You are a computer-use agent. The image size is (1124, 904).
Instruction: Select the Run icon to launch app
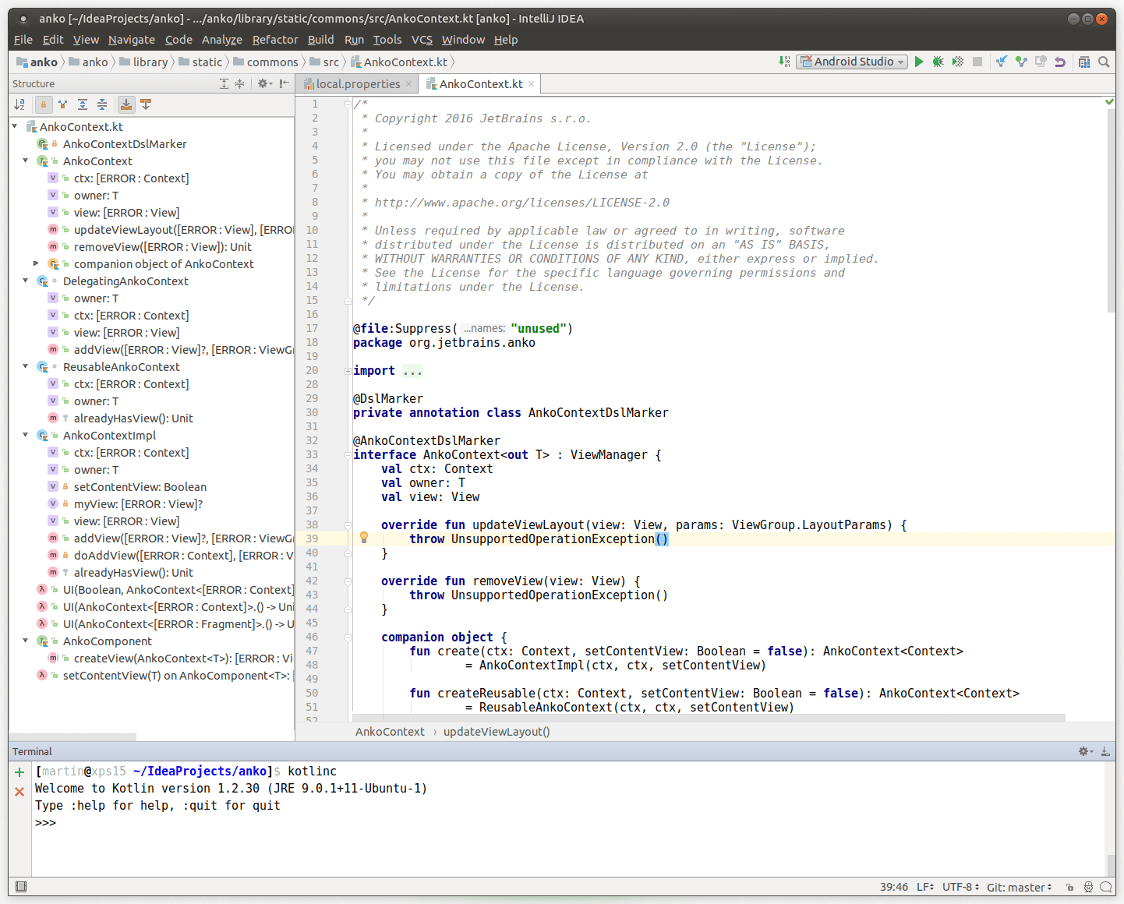pyautogui.click(x=919, y=61)
